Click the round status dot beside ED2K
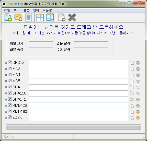The width and height of the screenshot is (147, 141). click(x=6, y=118)
